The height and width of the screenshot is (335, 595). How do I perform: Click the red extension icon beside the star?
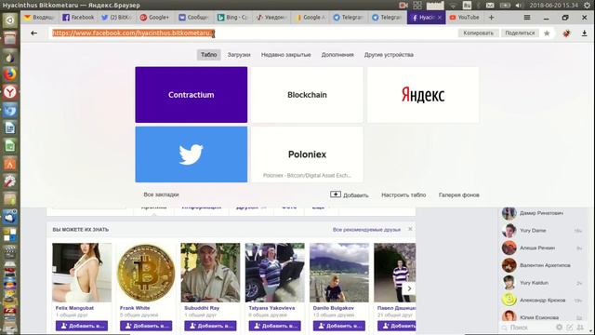click(566, 33)
